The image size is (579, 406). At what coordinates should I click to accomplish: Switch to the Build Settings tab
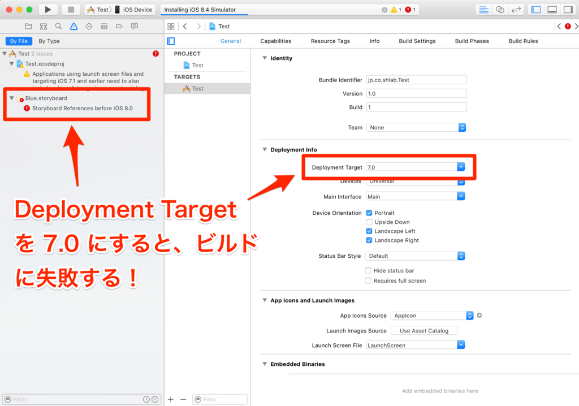pos(417,41)
